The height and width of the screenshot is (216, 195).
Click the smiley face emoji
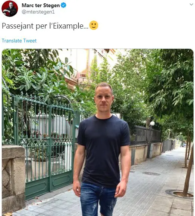pyautogui.click(x=94, y=25)
